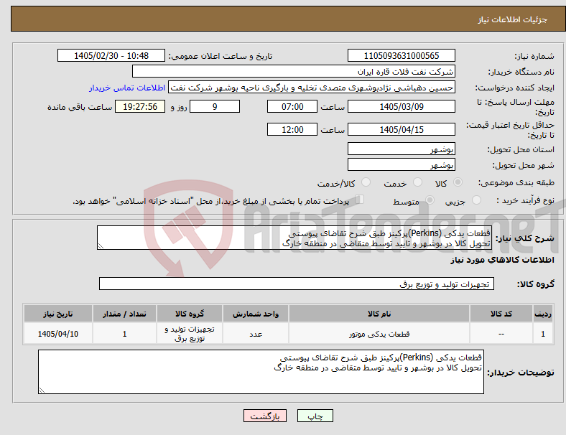This screenshot has width=566, height=435.
Task: Click the price validity date 1405/04/15
Action: tap(402, 129)
